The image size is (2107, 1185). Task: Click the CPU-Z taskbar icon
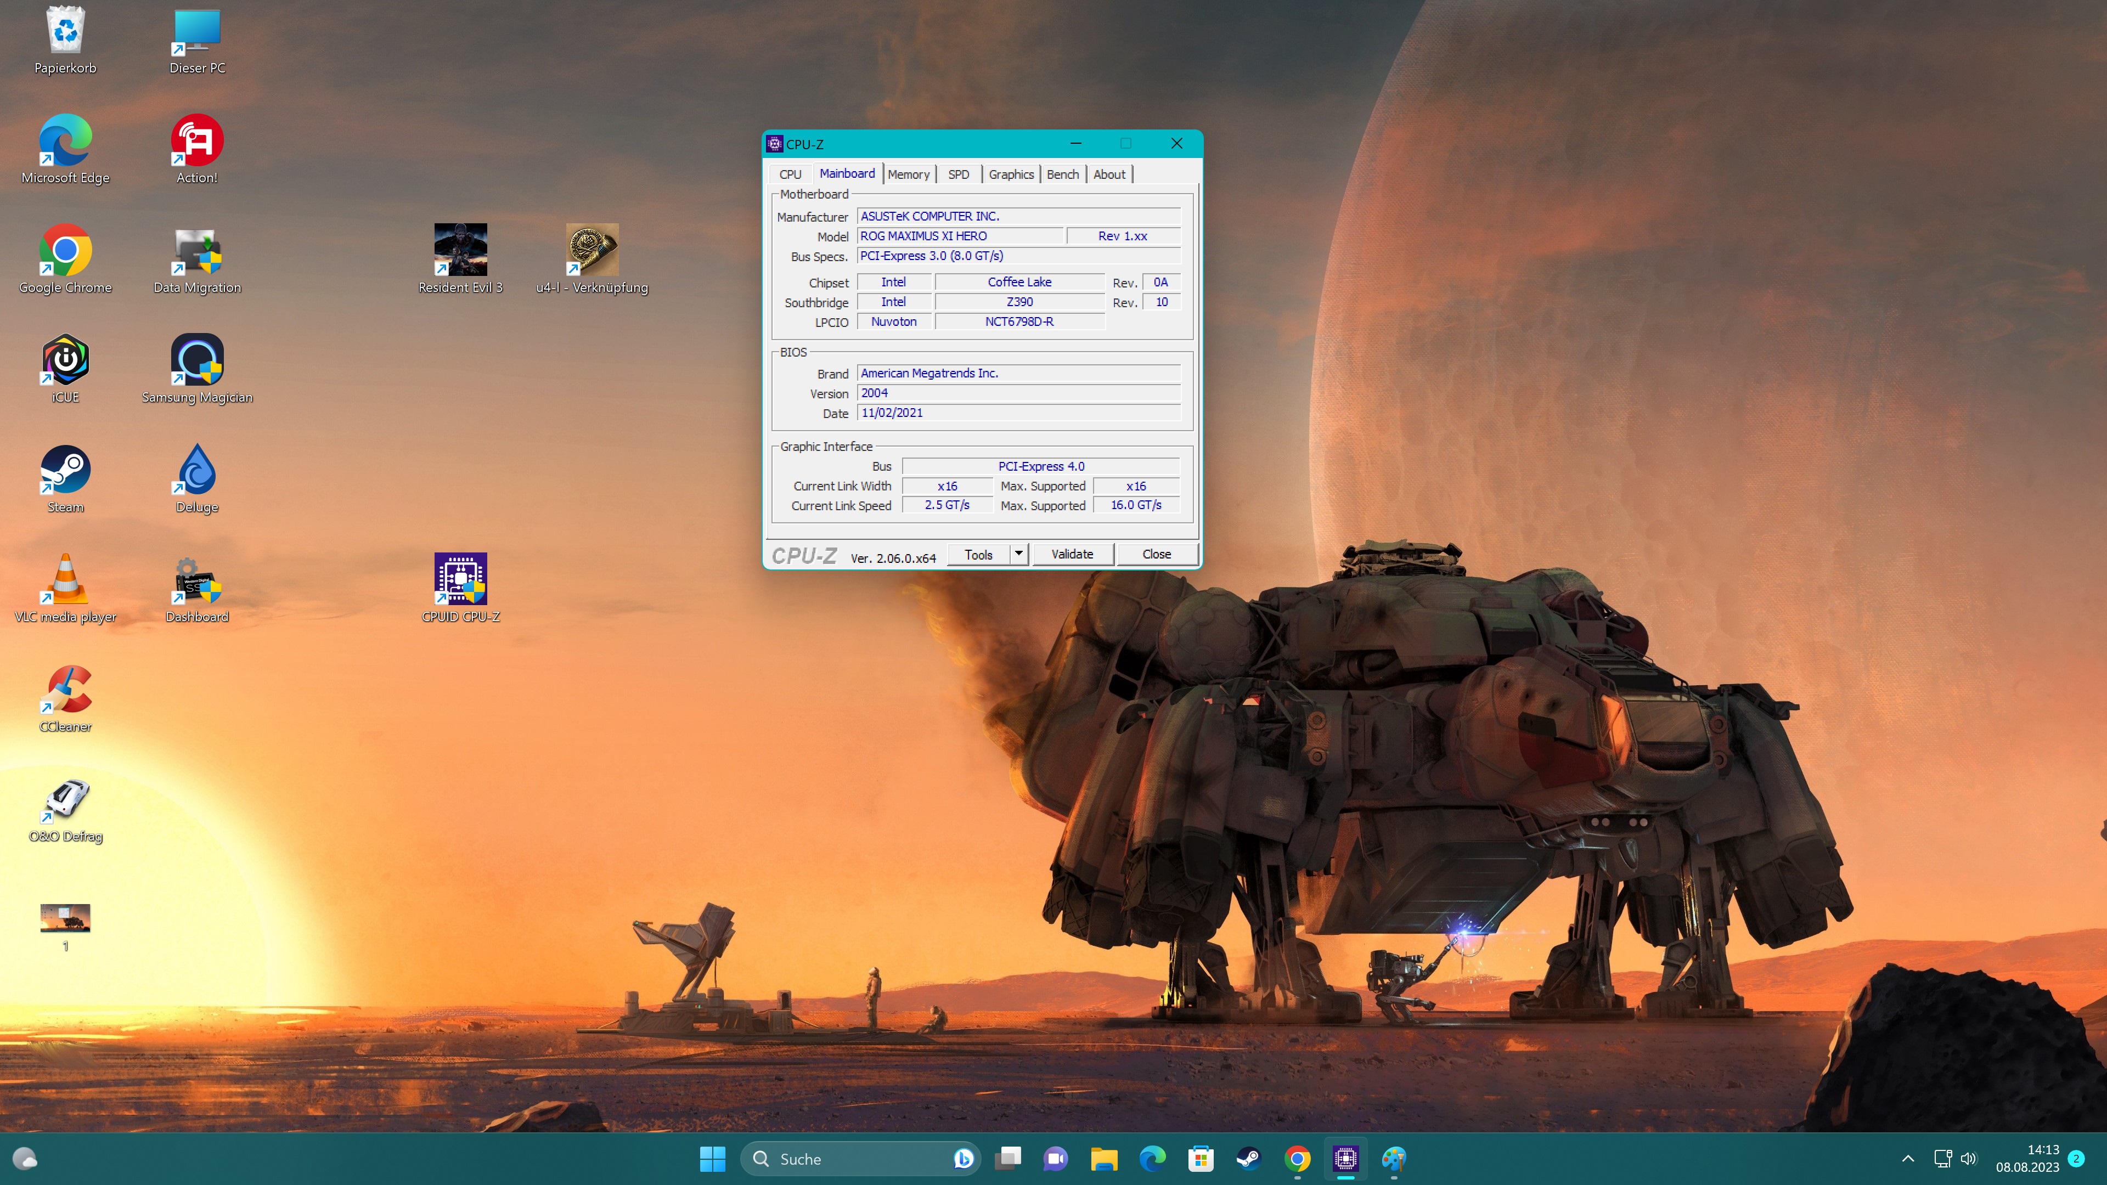(x=1345, y=1158)
